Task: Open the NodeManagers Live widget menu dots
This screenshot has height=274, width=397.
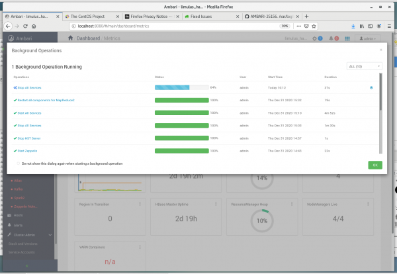Action: (x=368, y=204)
